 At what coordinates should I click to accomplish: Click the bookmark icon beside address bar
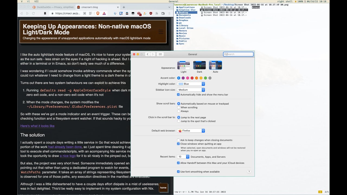45,13
